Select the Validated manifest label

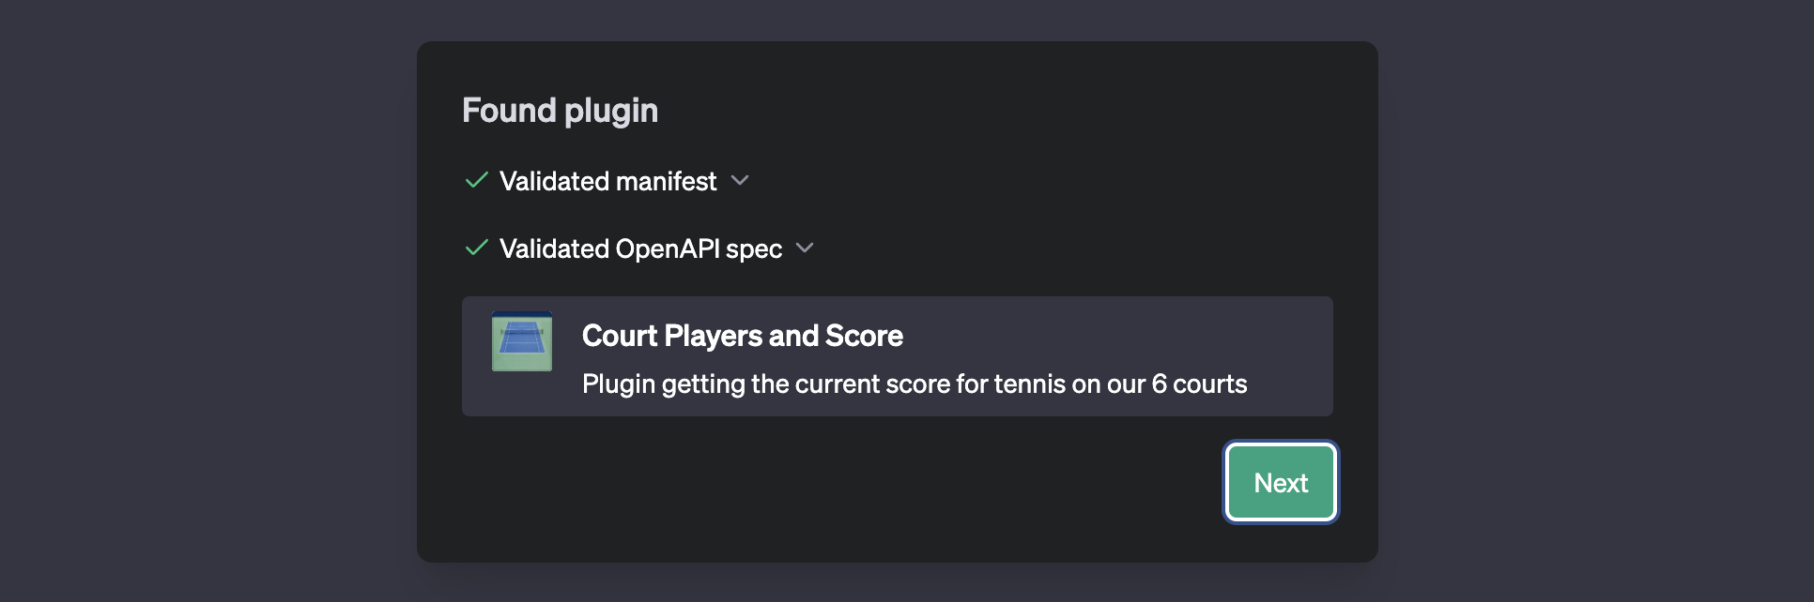[607, 181]
